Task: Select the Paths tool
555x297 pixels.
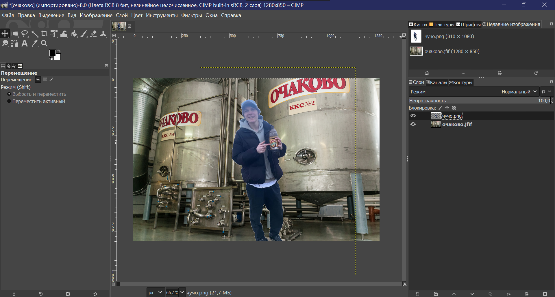Action: (x=15, y=44)
